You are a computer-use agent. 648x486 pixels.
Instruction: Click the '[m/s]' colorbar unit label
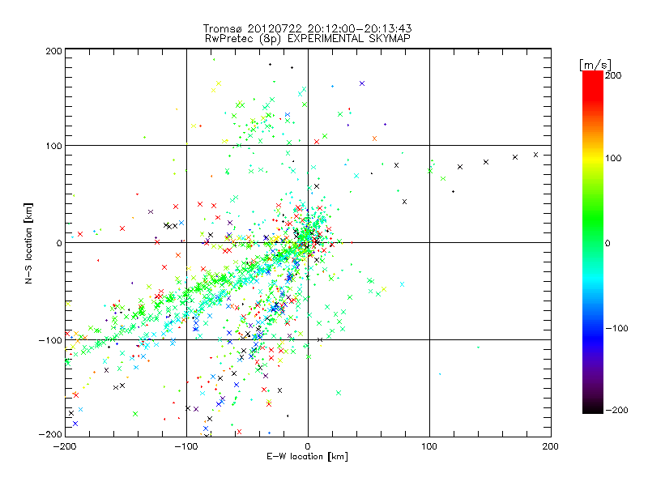(595, 65)
